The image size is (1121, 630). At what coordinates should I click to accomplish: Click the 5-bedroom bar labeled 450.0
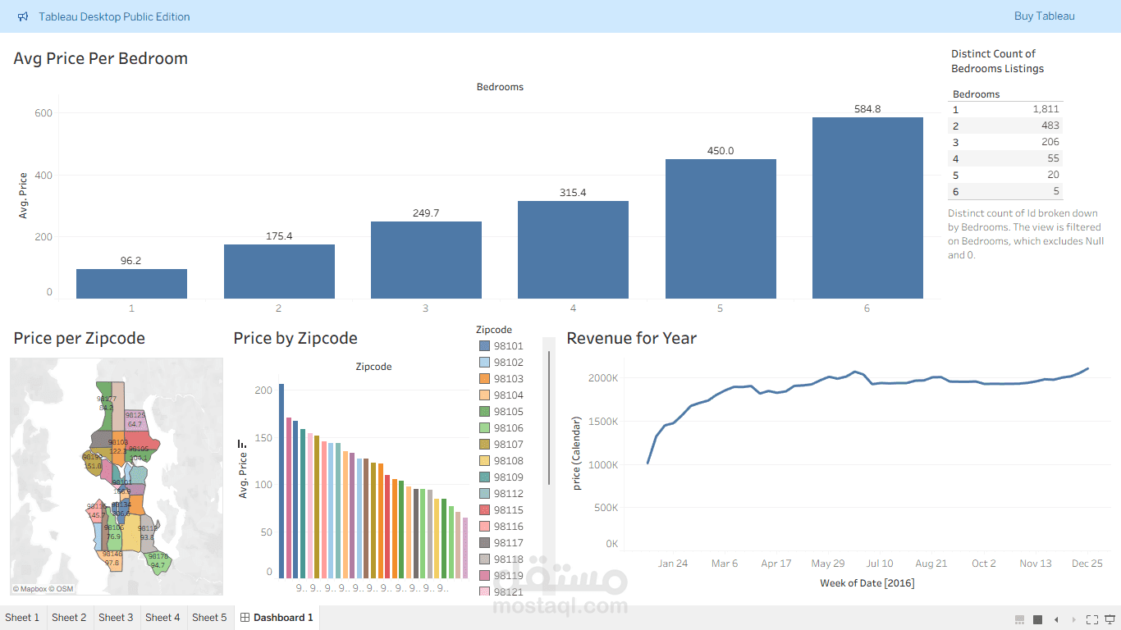click(721, 229)
